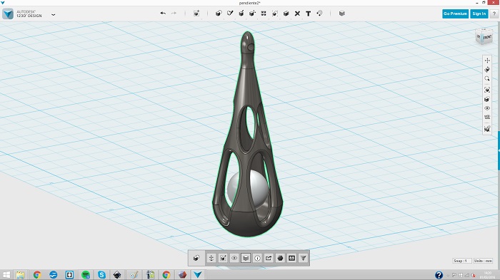Open the Primitives tool menu
The image size is (500, 280).
point(219,14)
